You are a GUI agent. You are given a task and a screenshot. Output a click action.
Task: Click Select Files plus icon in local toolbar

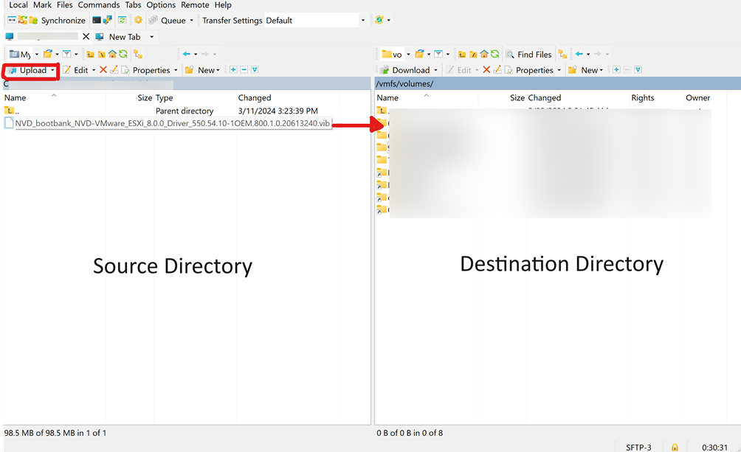tap(233, 71)
